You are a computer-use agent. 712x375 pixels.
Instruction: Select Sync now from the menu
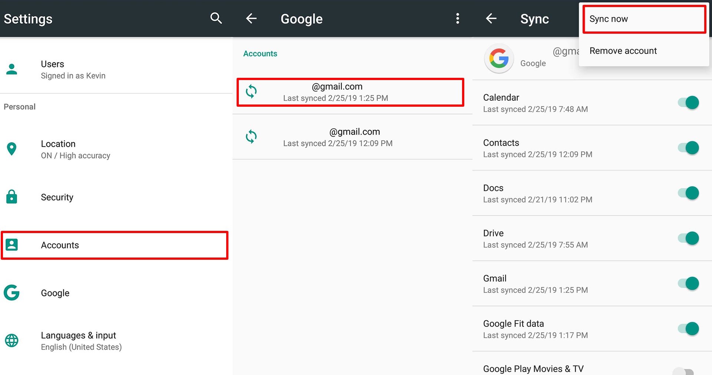pos(644,19)
